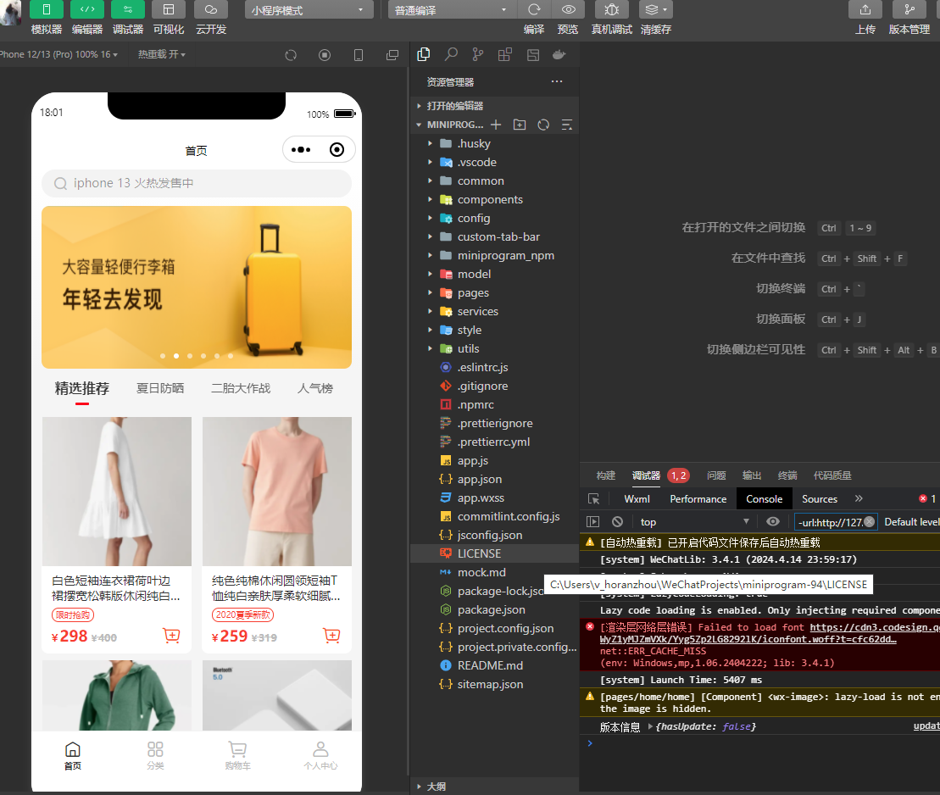The height and width of the screenshot is (795, 940).
Task: Open the explorer files icon in sidebar
Action: tap(423, 54)
